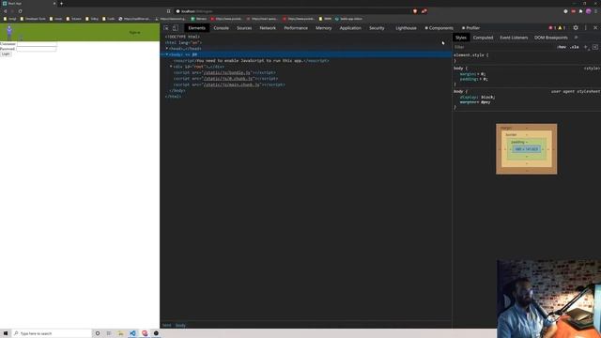Click the Login button on page
Image resolution: width=601 pixels, height=338 pixels.
tap(6, 54)
